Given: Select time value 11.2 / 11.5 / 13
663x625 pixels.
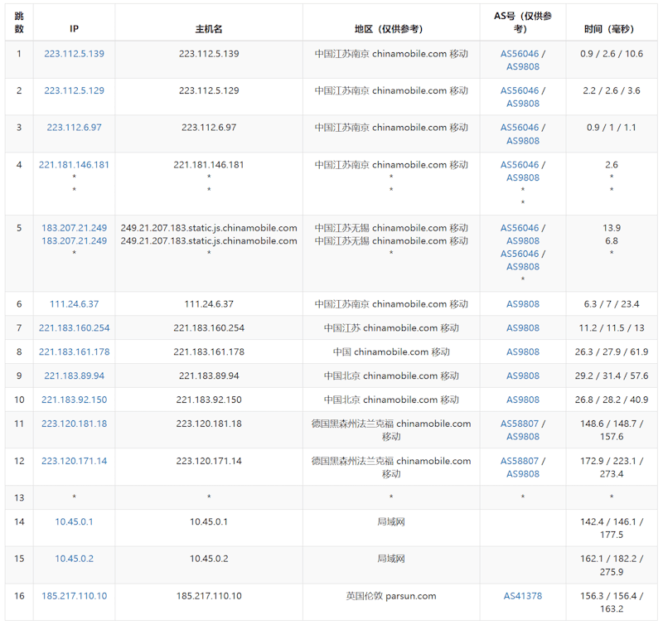Looking at the screenshot, I should click(611, 327).
